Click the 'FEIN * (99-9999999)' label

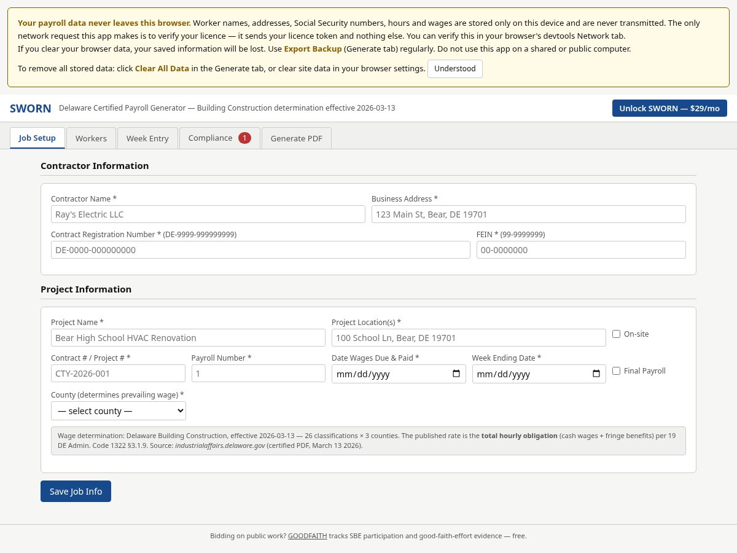(x=511, y=234)
